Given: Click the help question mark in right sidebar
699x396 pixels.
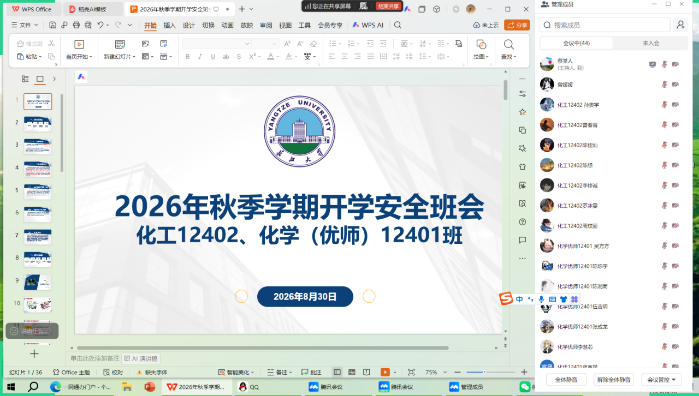Looking at the screenshot, I should (523, 222).
